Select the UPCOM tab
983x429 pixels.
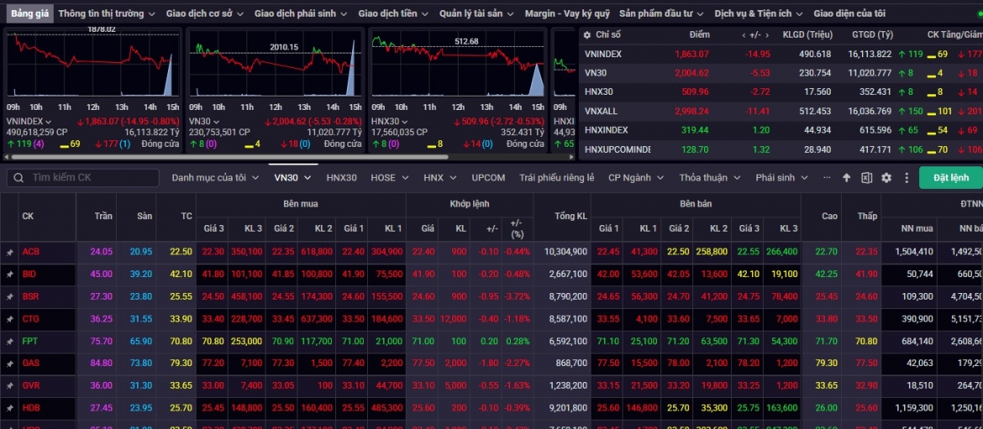[x=488, y=178]
